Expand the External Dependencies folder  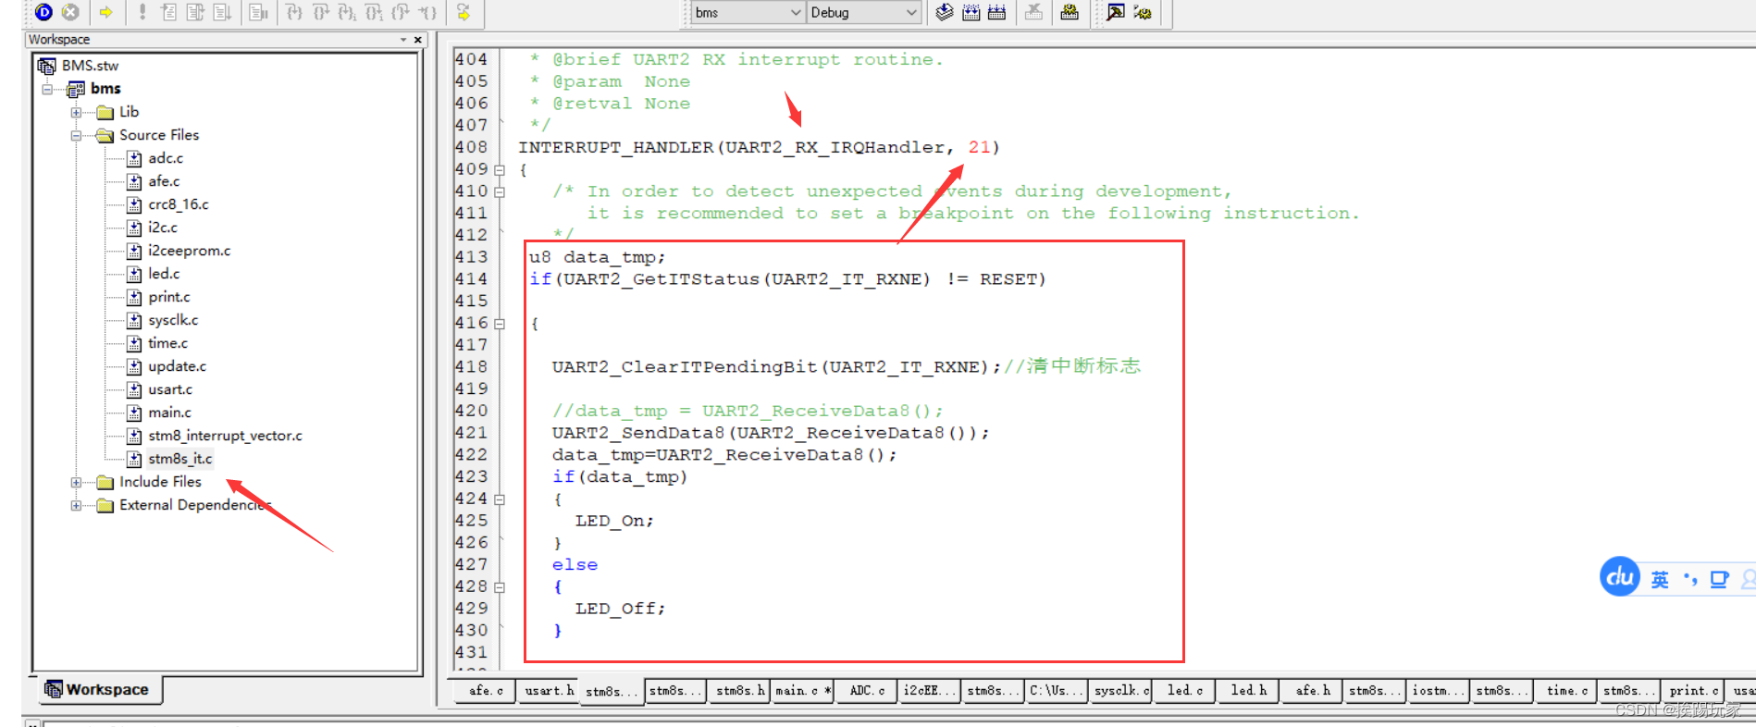coord(76,505)
